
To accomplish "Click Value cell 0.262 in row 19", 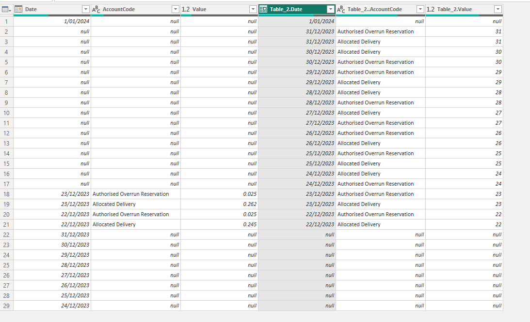I will click(219, 204).
